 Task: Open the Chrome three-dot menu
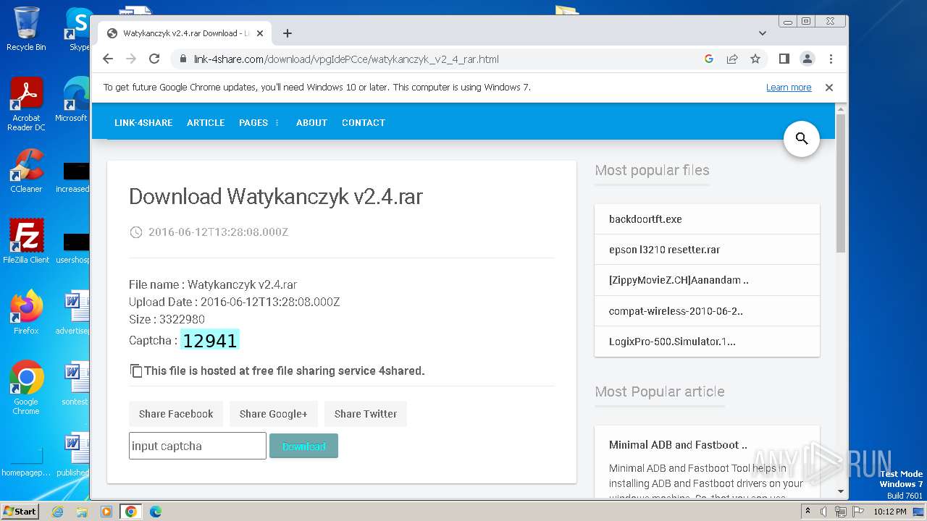831,59
